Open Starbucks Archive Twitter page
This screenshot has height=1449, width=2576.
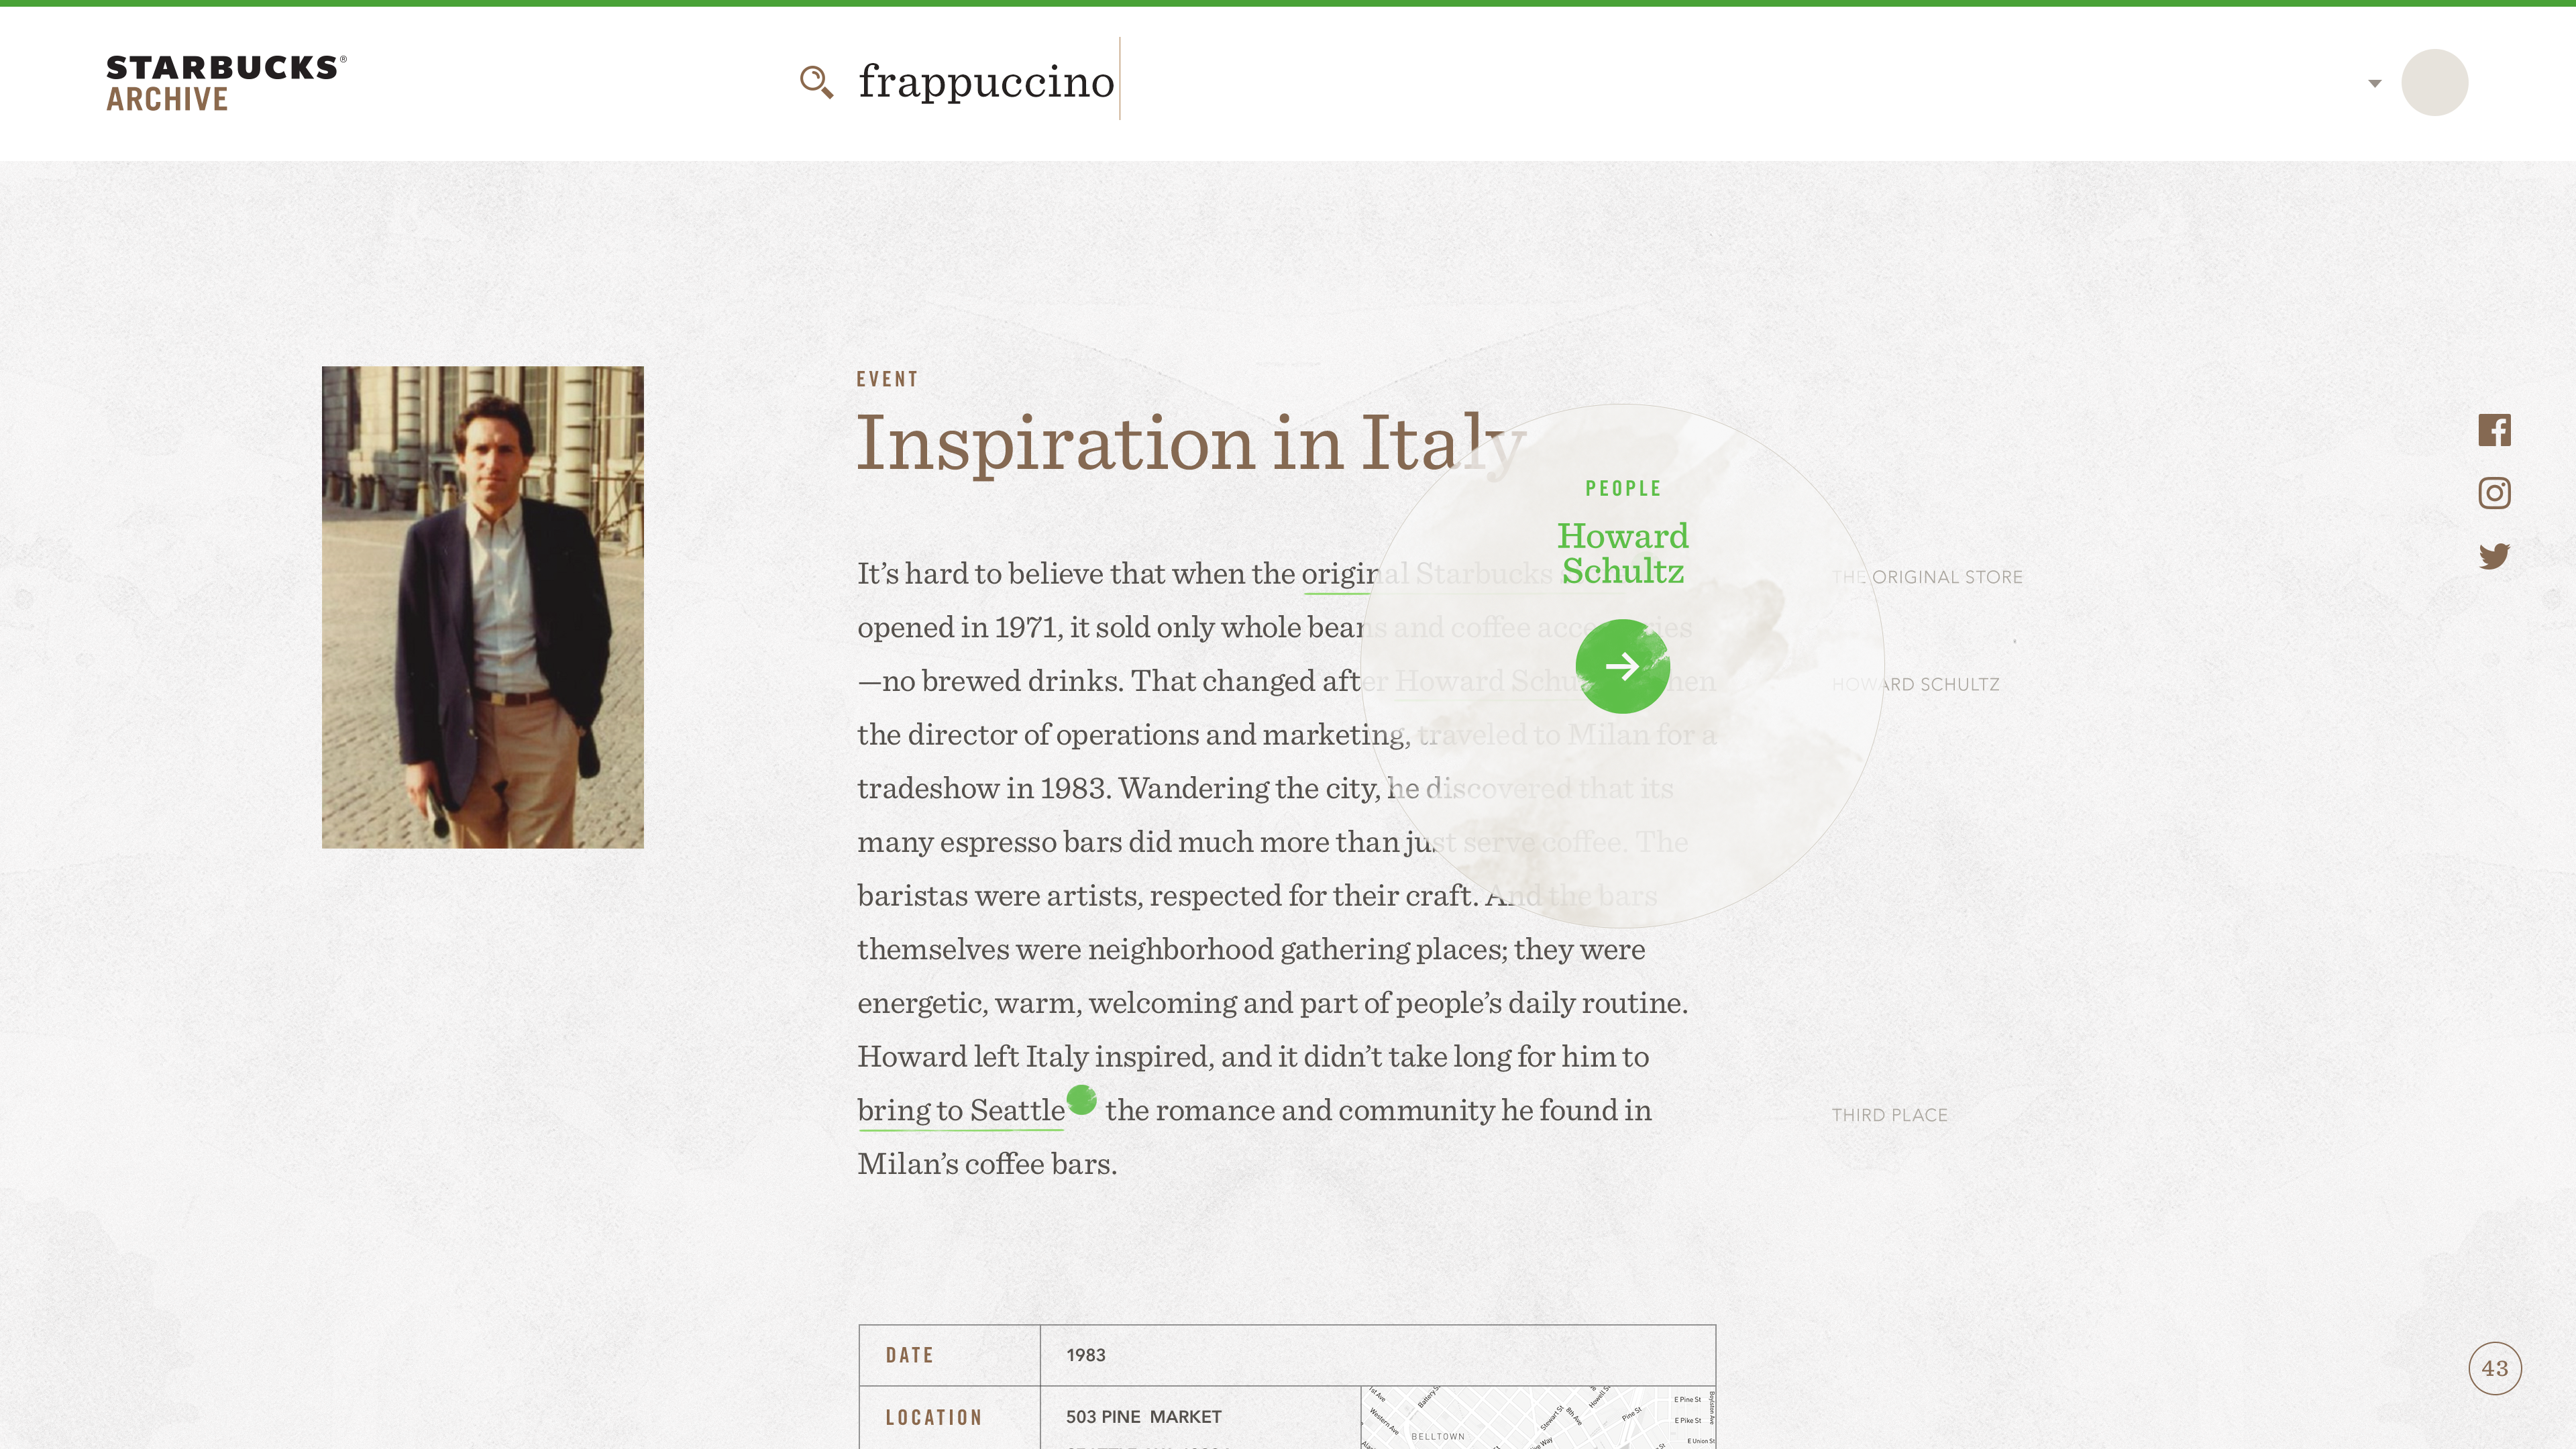pyautogui.click(x=2494, y=556)
